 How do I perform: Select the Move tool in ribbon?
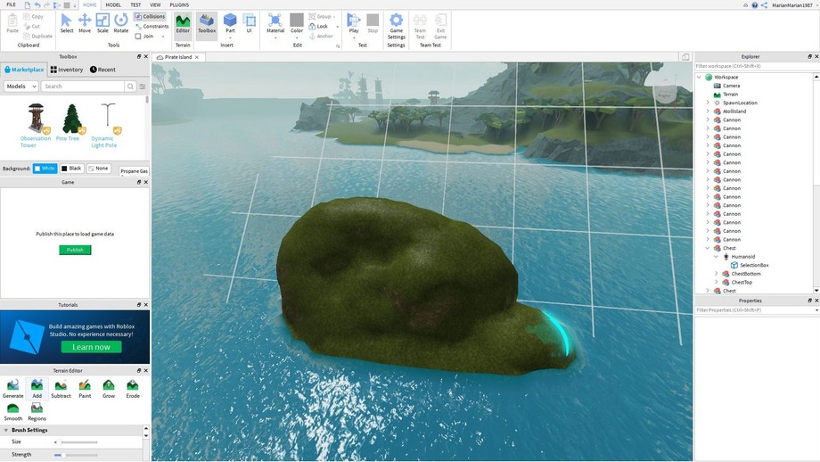coord(85,22)
